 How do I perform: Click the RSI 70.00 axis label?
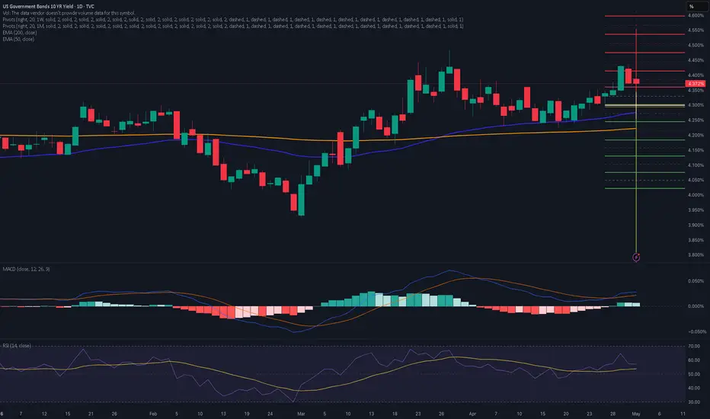pyautogui.click(x=694, y=346)
